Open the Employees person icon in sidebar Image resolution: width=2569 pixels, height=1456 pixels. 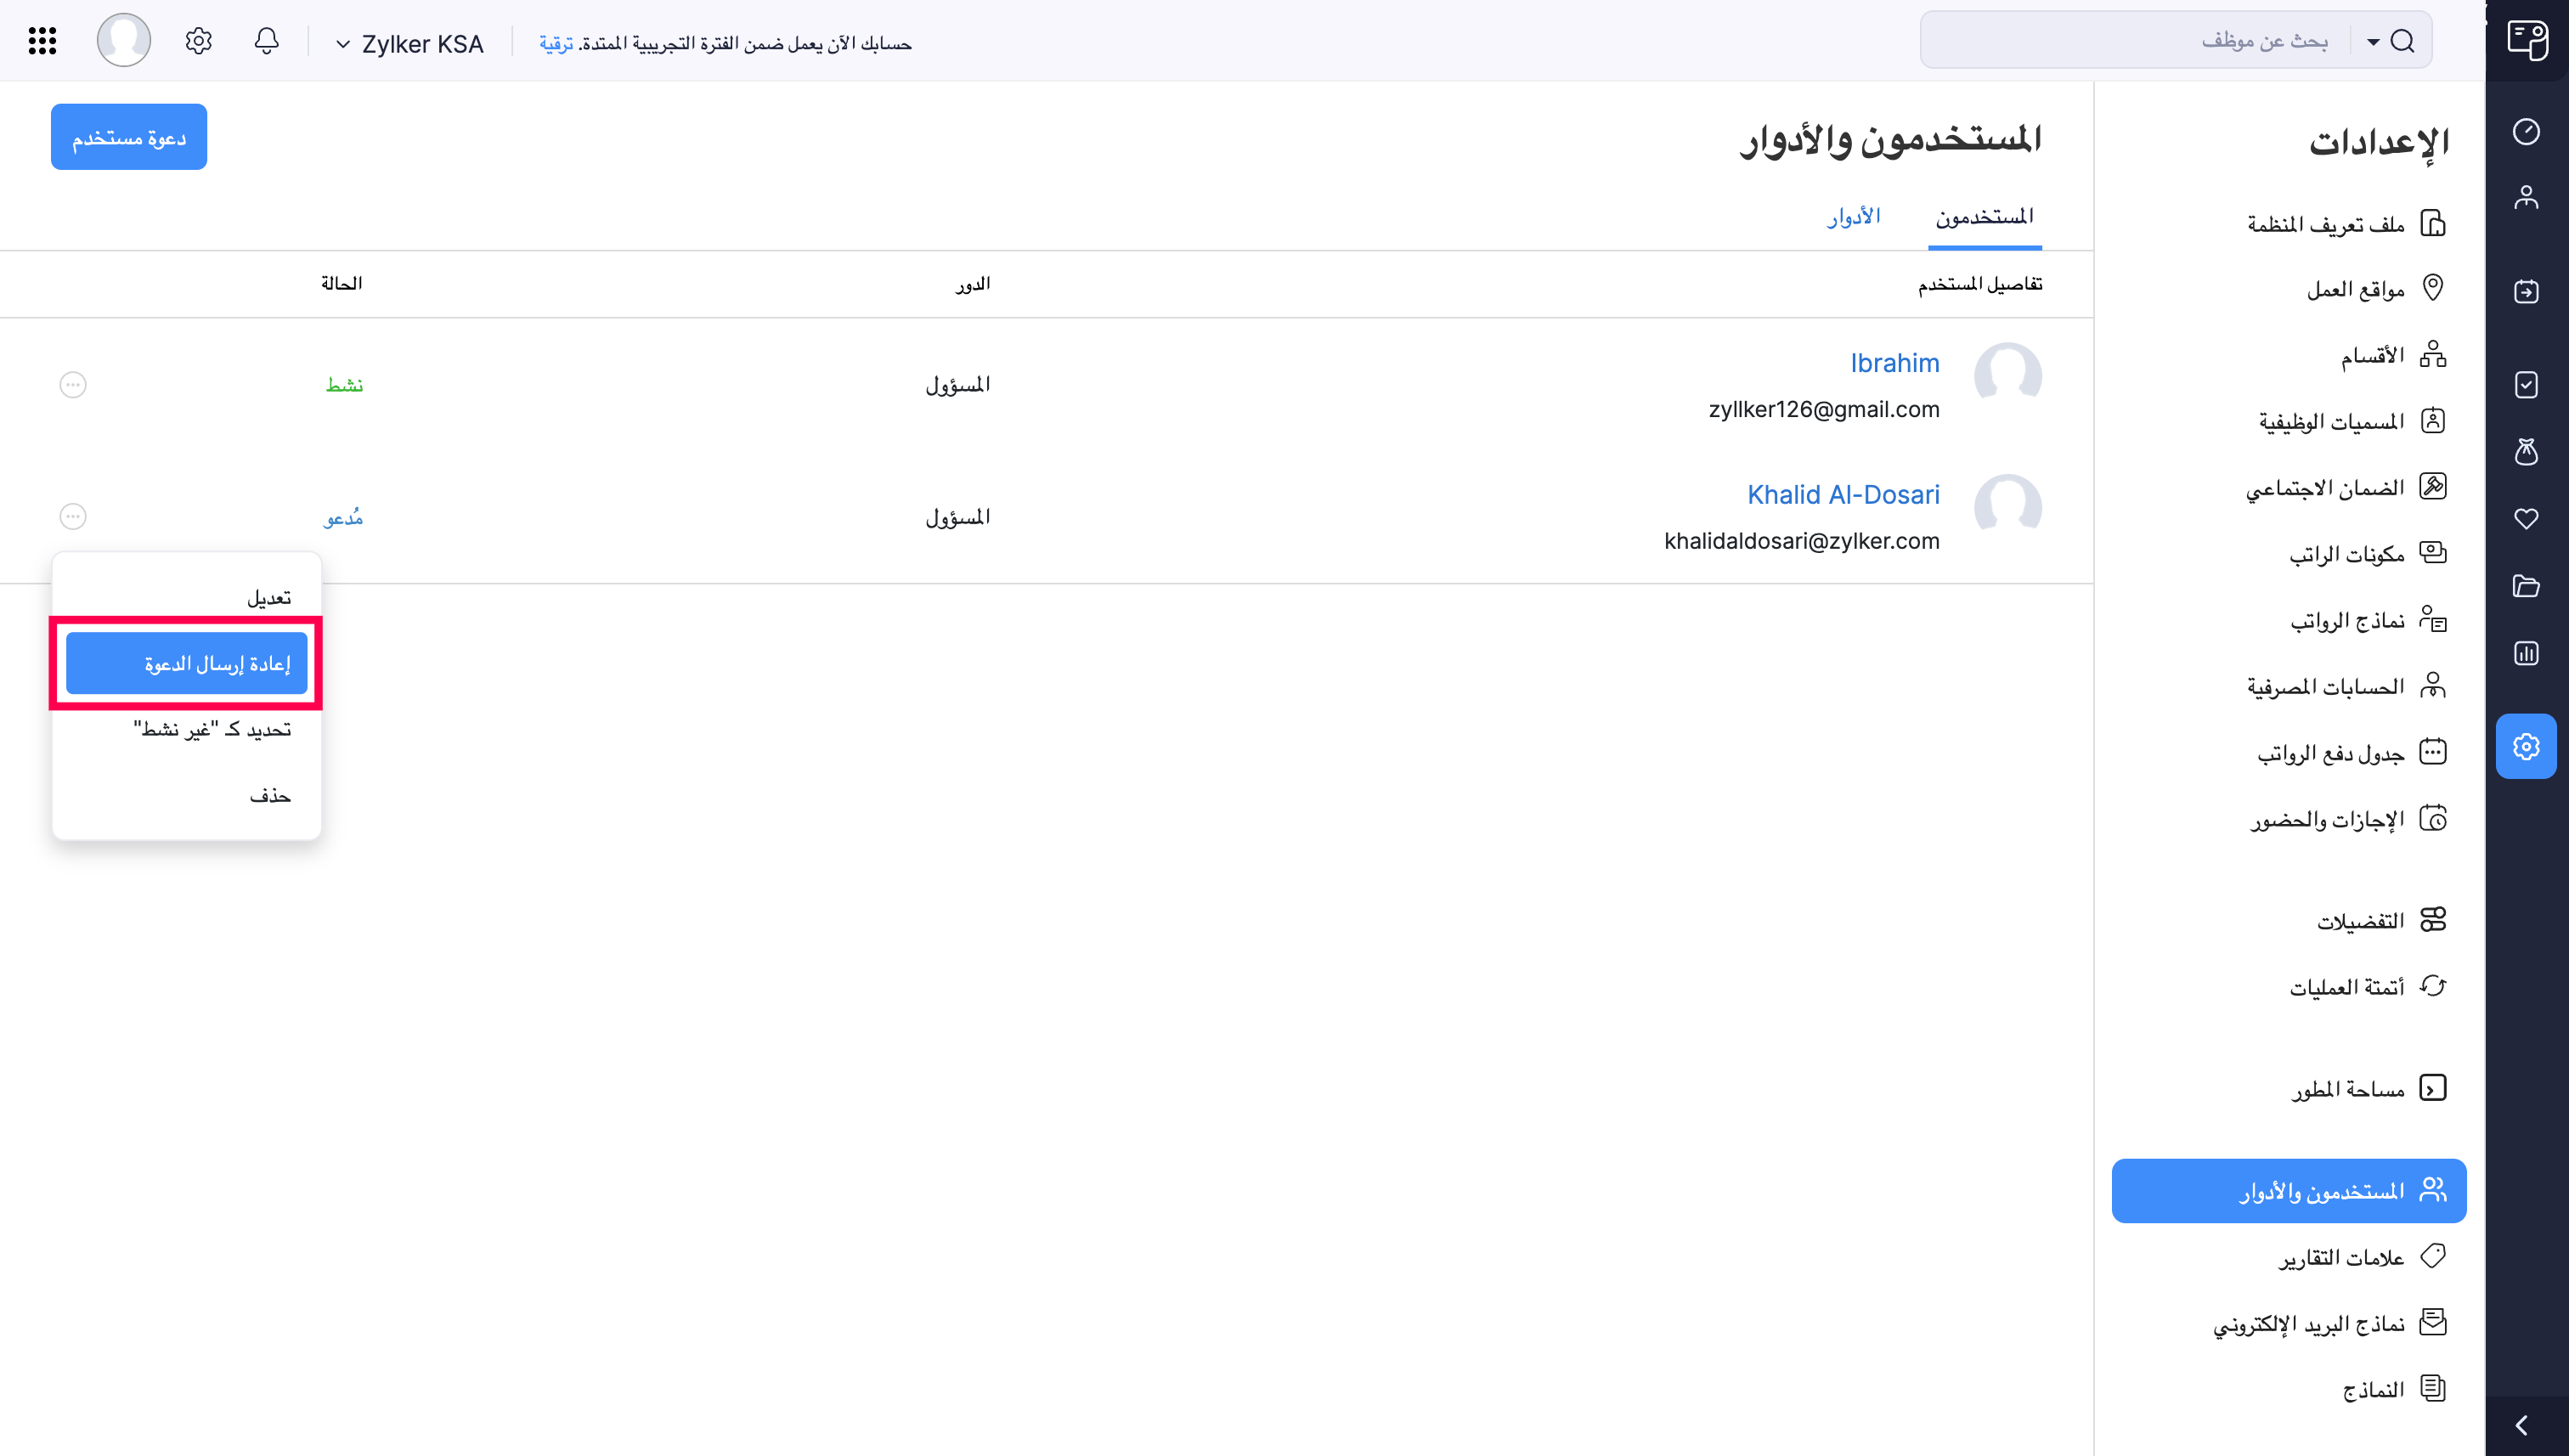[2527, 196]
